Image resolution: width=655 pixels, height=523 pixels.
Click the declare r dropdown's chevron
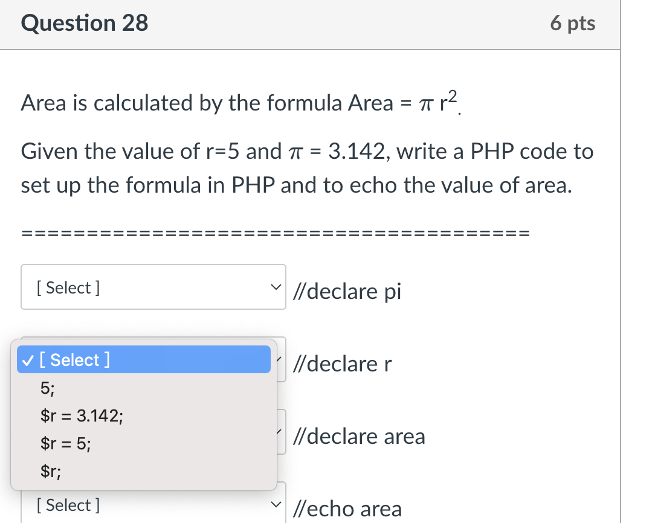tap(279, 359)
